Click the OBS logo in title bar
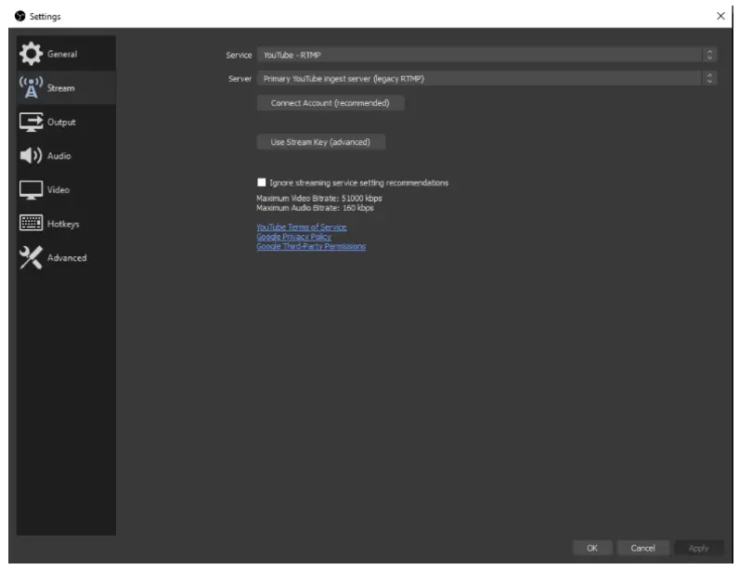The image size is (739, 570). coord(19,16)
